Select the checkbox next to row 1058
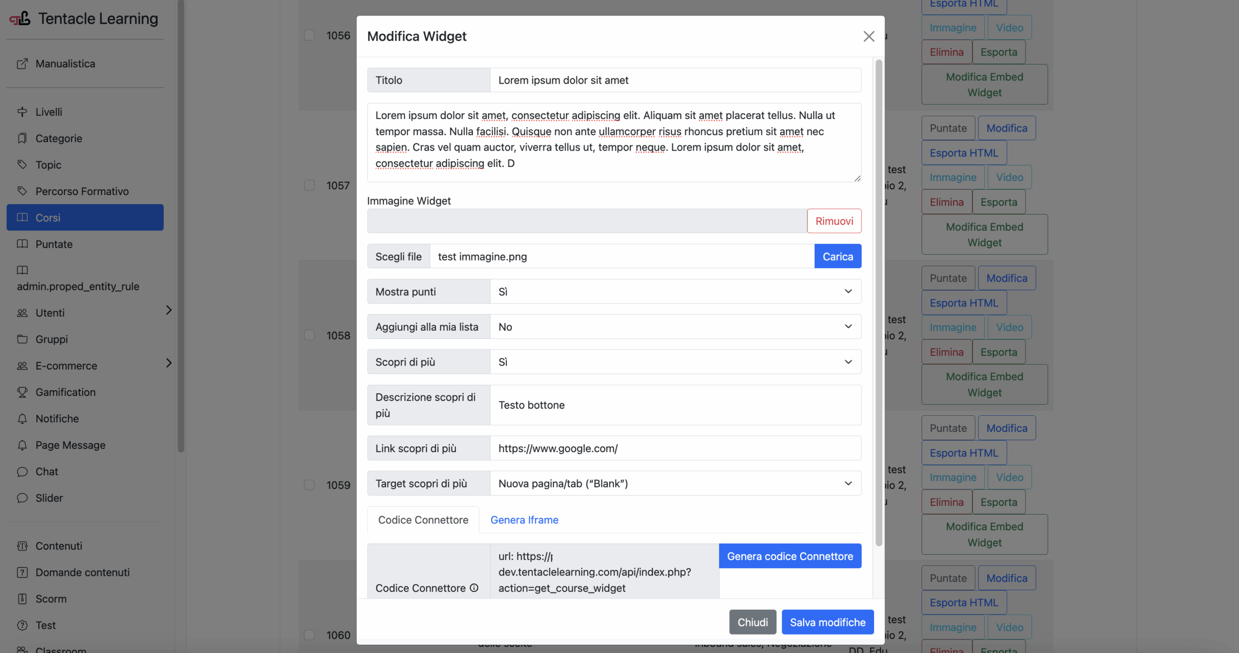1239x653 pixels. coord(309,335)
